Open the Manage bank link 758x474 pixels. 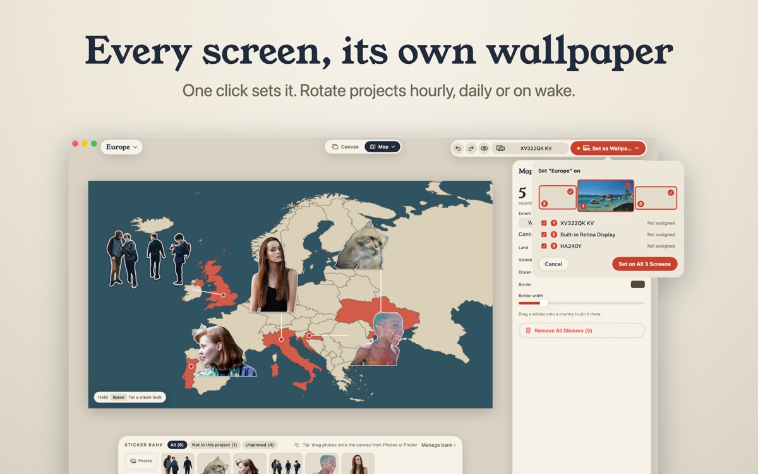438,445
